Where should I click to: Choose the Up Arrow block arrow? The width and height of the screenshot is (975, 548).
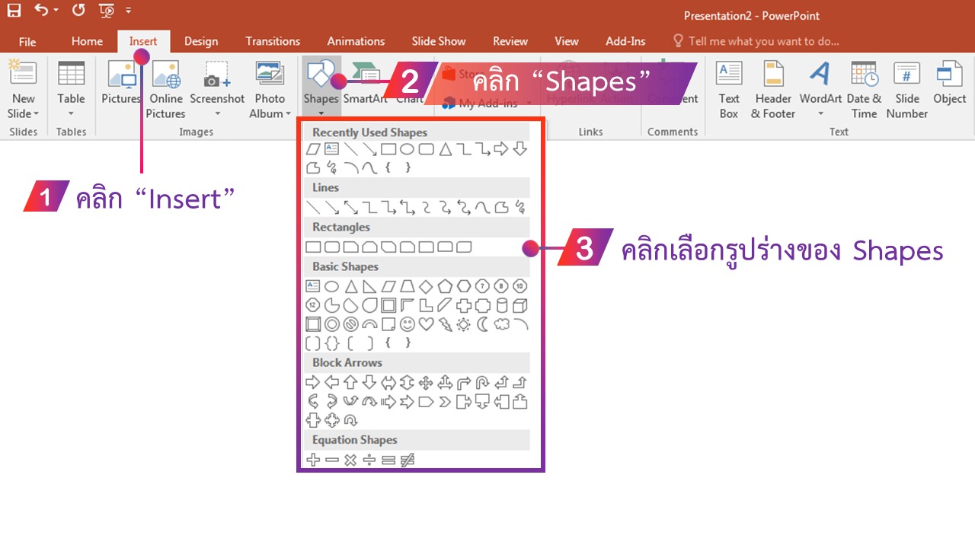tap(350, 382)
